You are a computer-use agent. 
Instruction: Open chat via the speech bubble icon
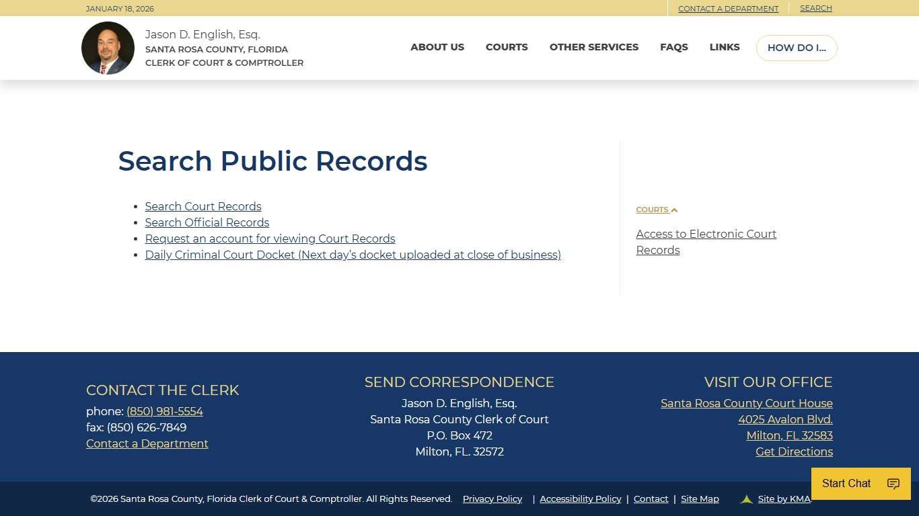[x=893, y=483]
